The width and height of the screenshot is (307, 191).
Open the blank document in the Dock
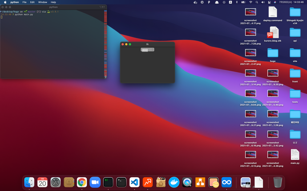(259, 183)
